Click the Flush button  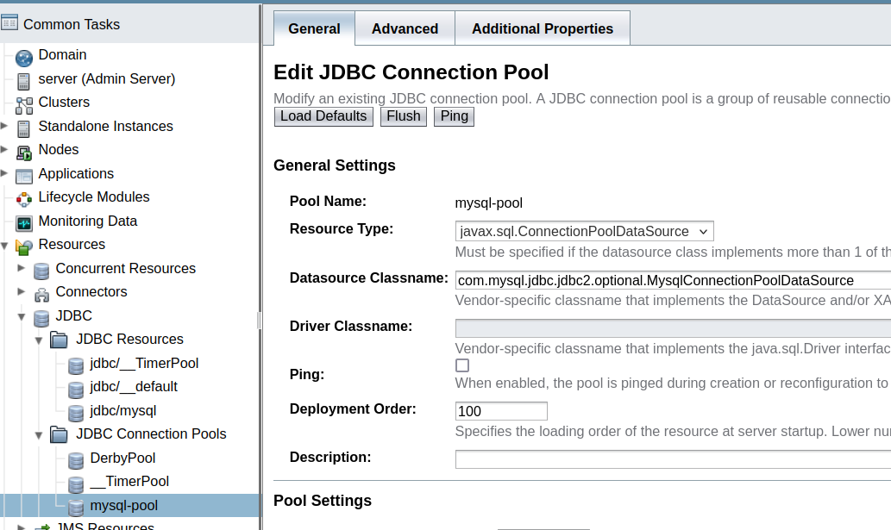[x=404, y=116]
